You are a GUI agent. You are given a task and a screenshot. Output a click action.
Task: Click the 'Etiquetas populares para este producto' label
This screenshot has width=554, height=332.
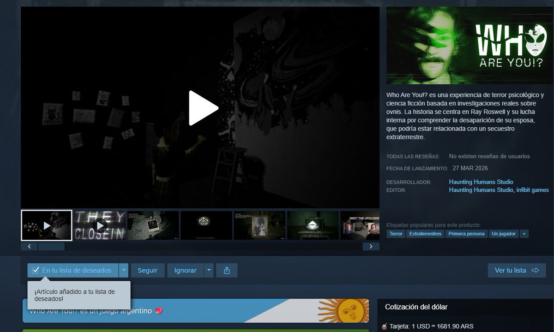pos(434,225)
